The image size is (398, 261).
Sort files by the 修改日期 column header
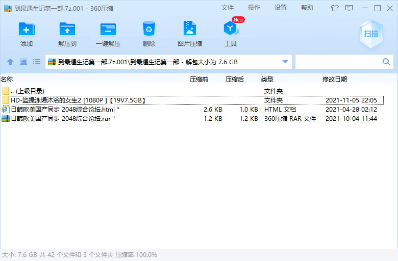coord(335,80)
